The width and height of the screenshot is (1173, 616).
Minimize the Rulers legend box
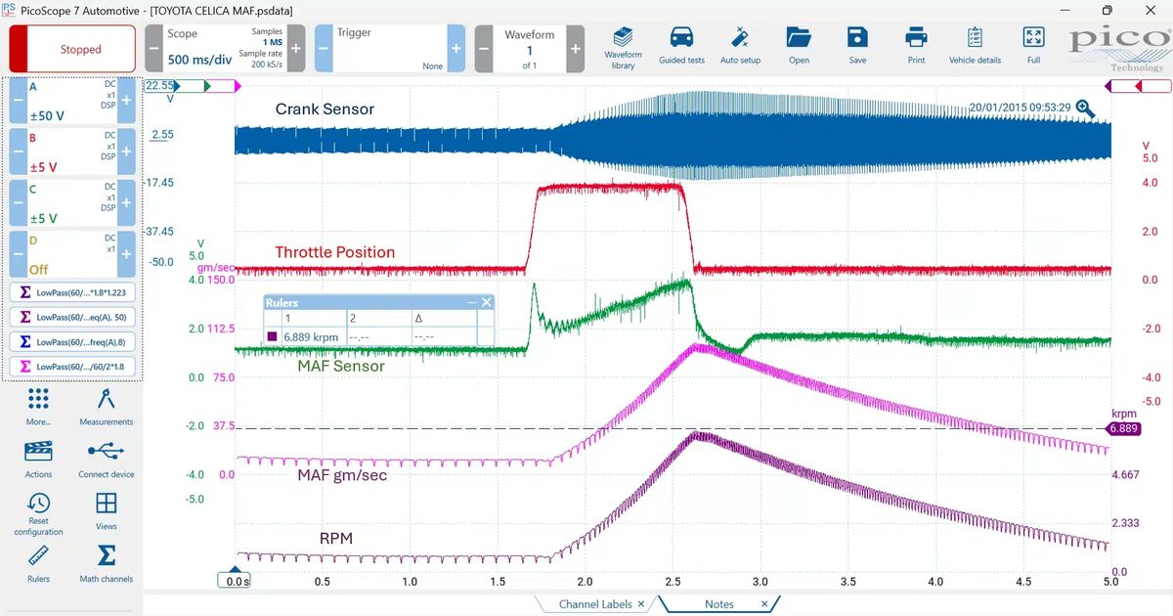(x=470, y=303)
